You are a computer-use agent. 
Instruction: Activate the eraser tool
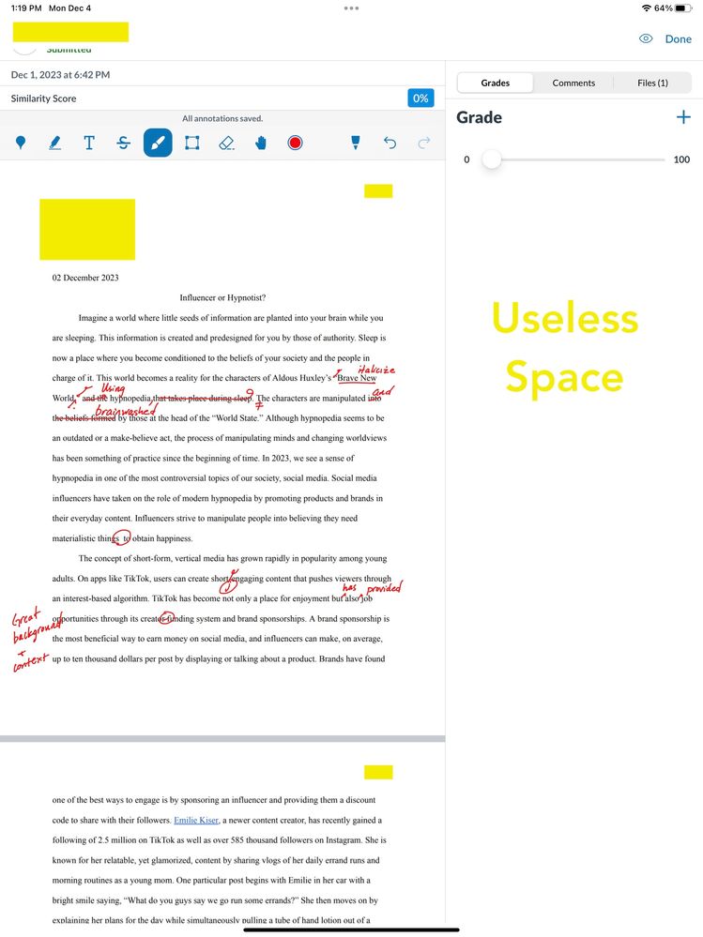coord(226,143)
